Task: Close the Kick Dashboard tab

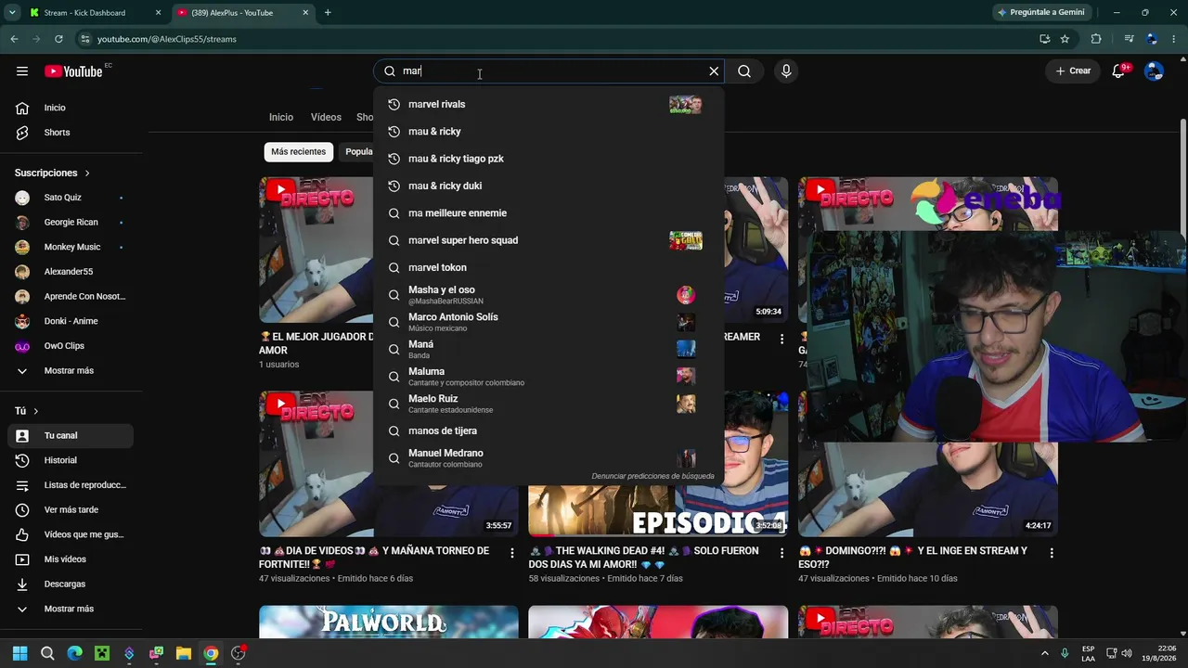Action: [x=158, y=13]
